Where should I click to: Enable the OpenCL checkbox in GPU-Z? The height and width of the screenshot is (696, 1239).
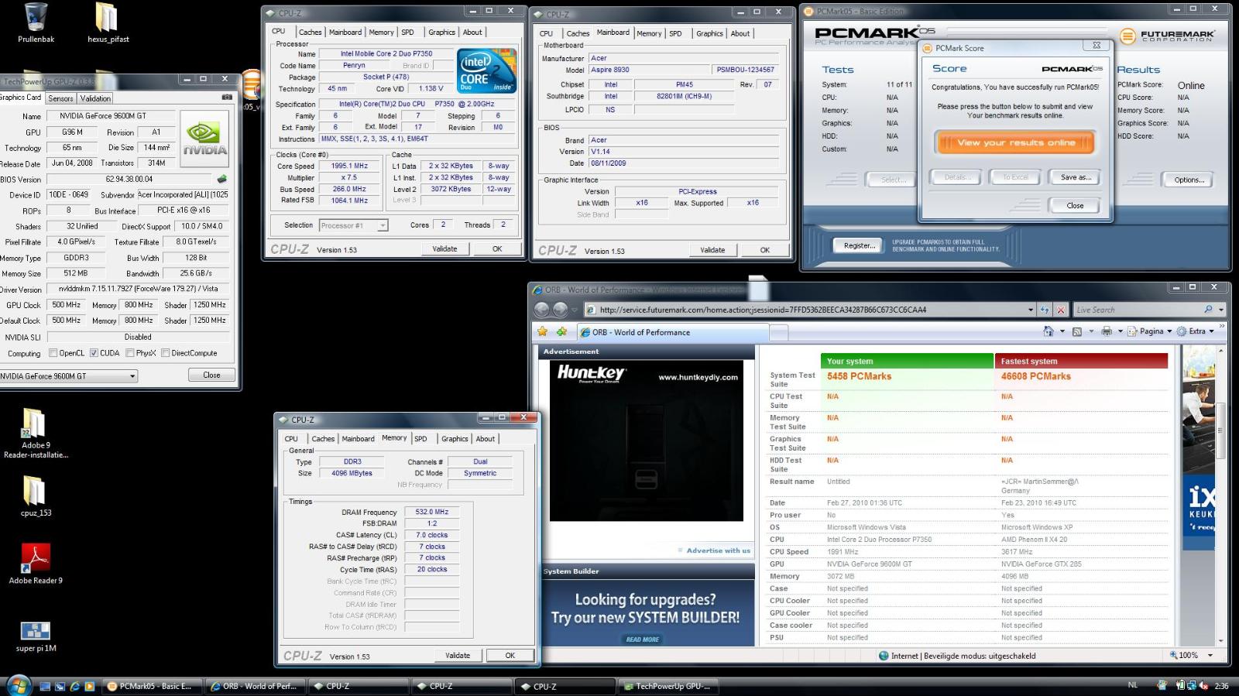(x=53, y=353)
